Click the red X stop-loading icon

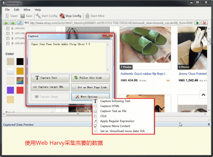(x=204, y=23)
